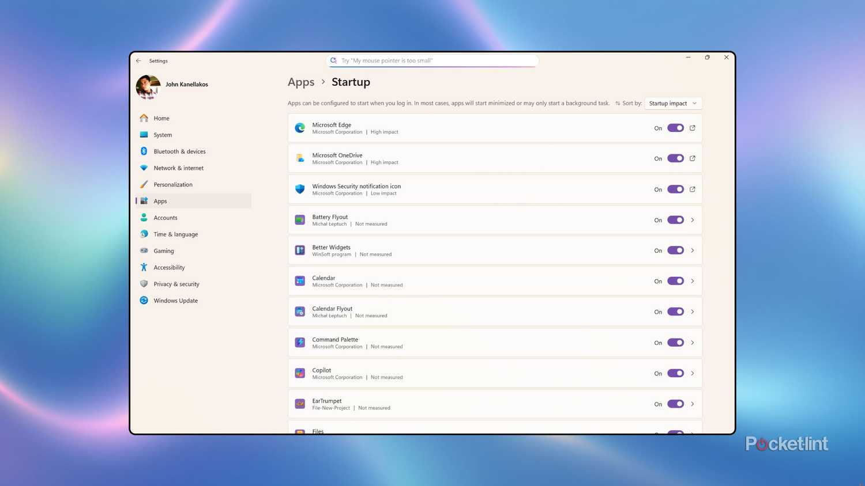Image resolution: width=865 pixels, height=486 pixels.
Task: Select the Gaming controller icon in sidebar
Action: coord(144,250)
